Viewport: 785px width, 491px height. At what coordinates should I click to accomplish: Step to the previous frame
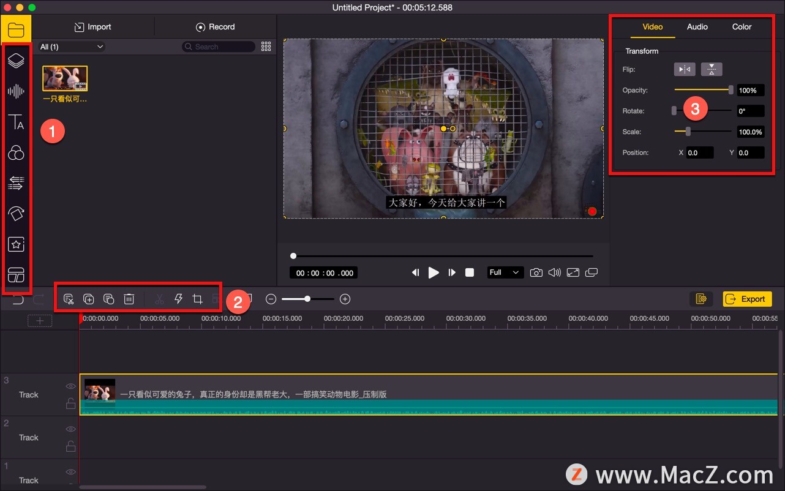point(415,272)
